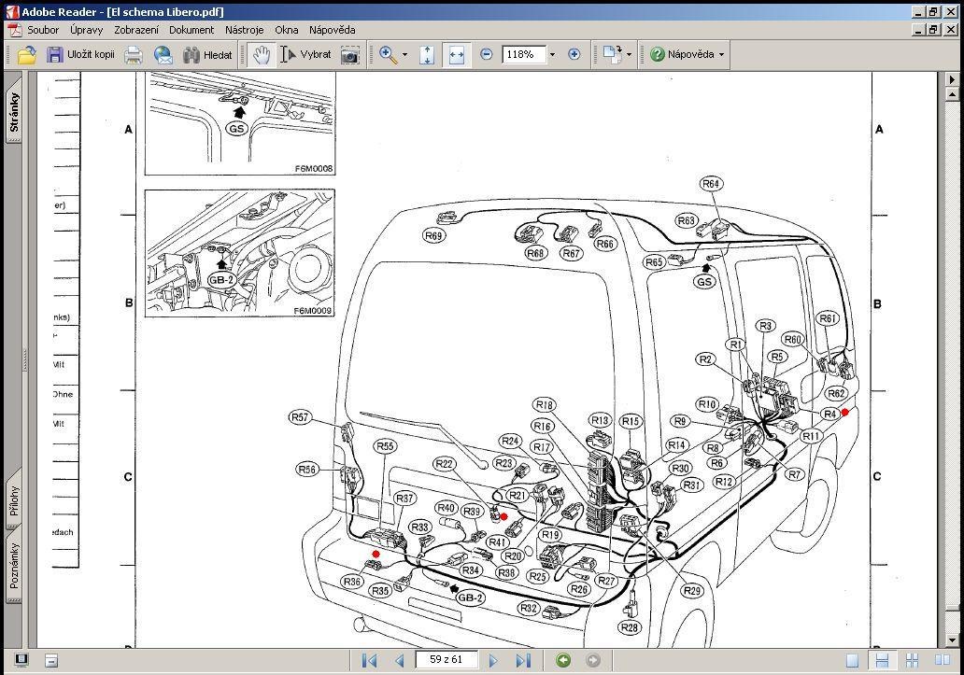
Task: Open a file with the folder icon
Action: coord(27,55)
